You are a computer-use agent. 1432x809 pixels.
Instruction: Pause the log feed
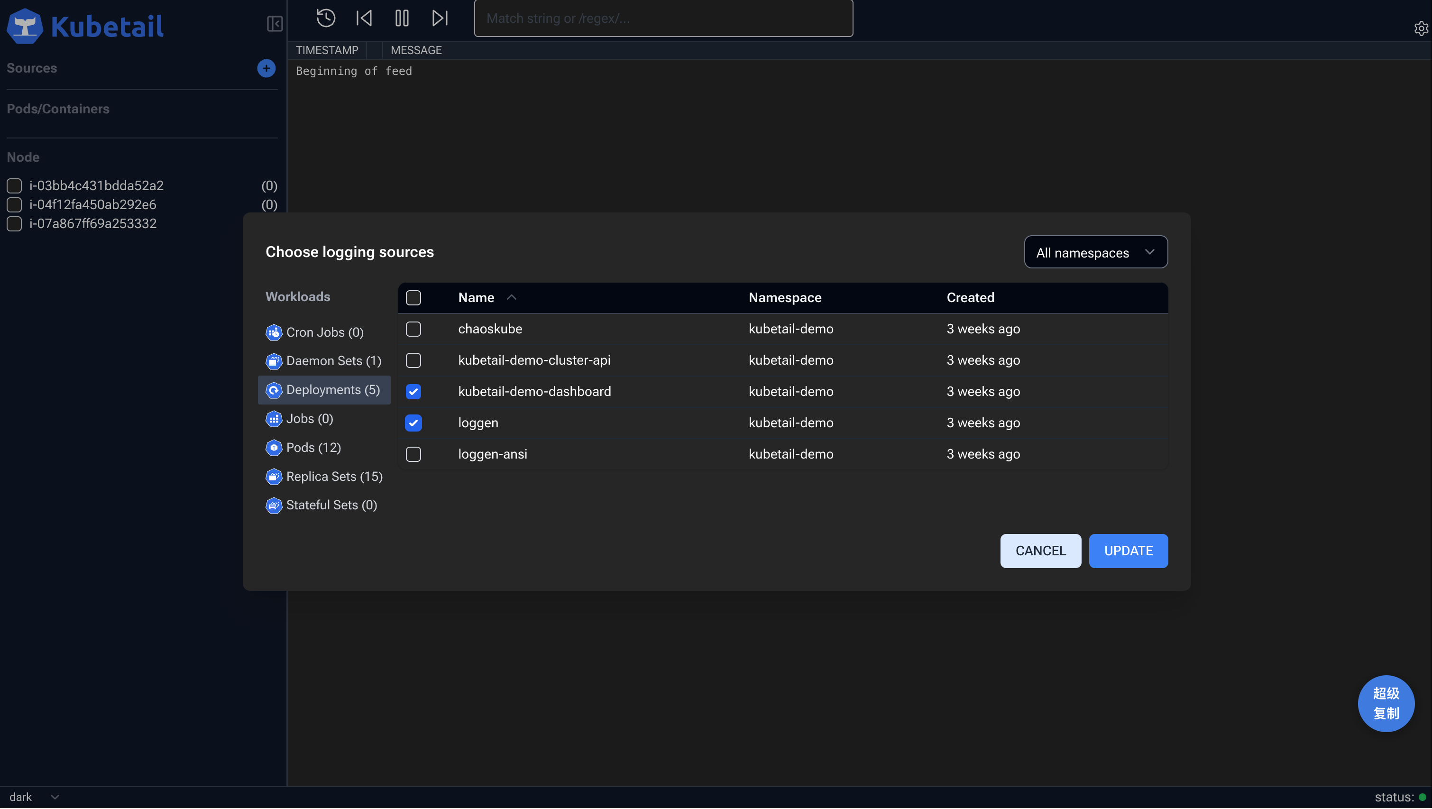(402, 18)
